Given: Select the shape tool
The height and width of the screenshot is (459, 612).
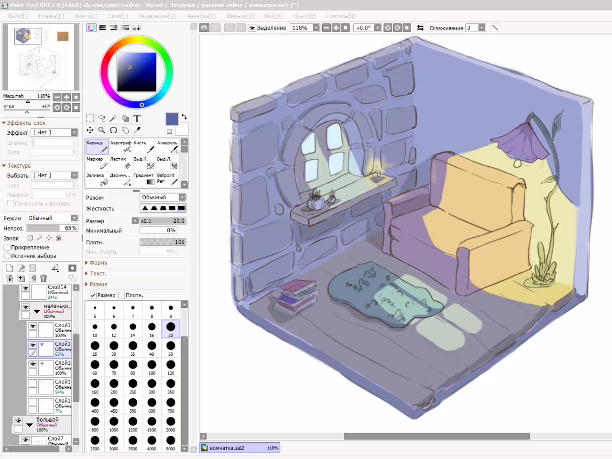Looking at the screenshot, I should point(125,119).
